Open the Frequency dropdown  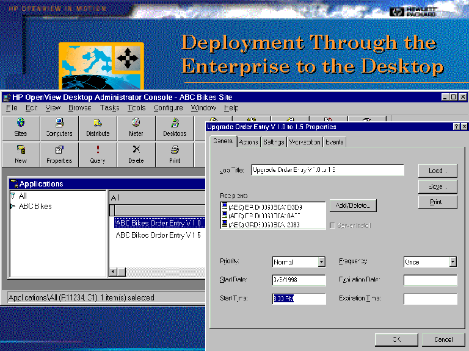click(x=453, y=262)
